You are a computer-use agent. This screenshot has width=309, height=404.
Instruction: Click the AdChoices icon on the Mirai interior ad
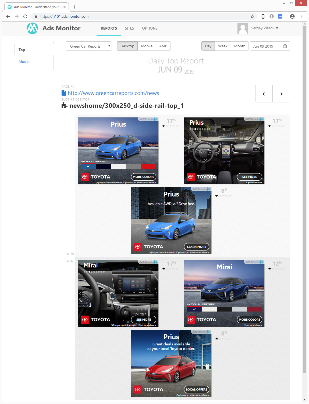click(156, 262)
